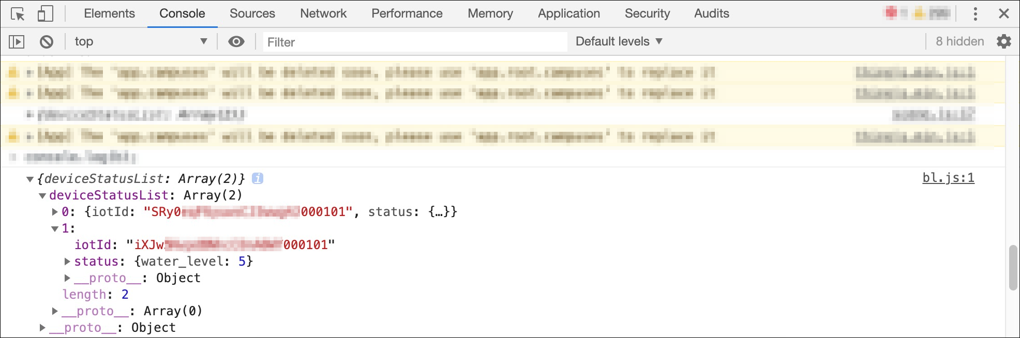Screen dimensions: 1020x338
Task: Open the DevTools three-dot menu
Action: (x=976, y=14)
